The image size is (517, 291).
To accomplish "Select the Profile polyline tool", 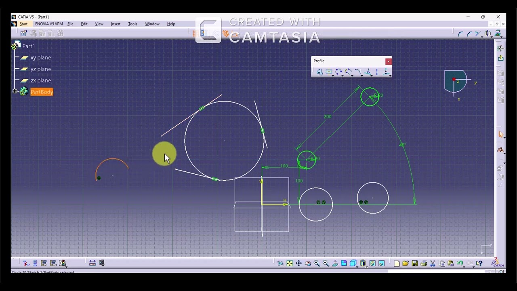I will (319, 72).
